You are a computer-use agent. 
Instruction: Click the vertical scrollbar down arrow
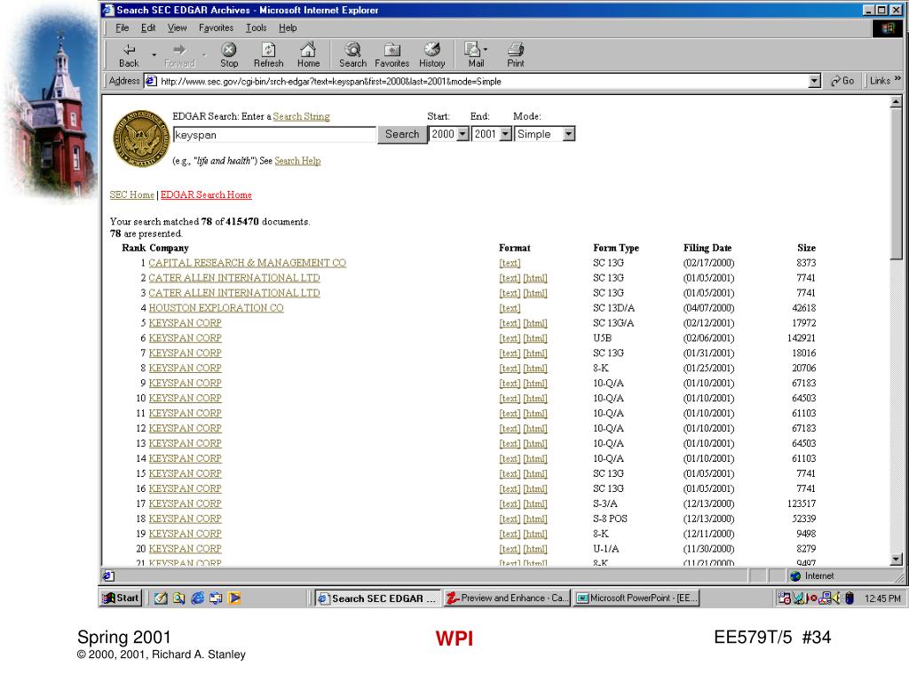896,559
